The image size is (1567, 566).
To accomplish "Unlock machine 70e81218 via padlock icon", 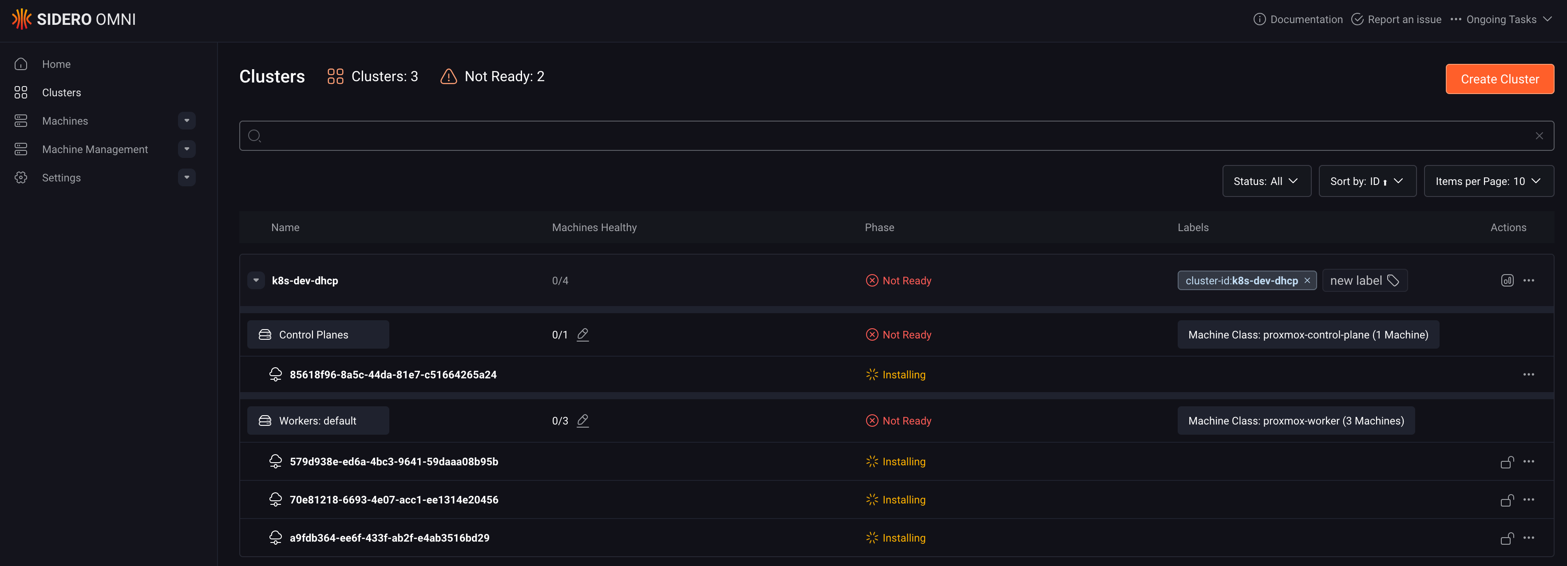I will (1507, 500).
